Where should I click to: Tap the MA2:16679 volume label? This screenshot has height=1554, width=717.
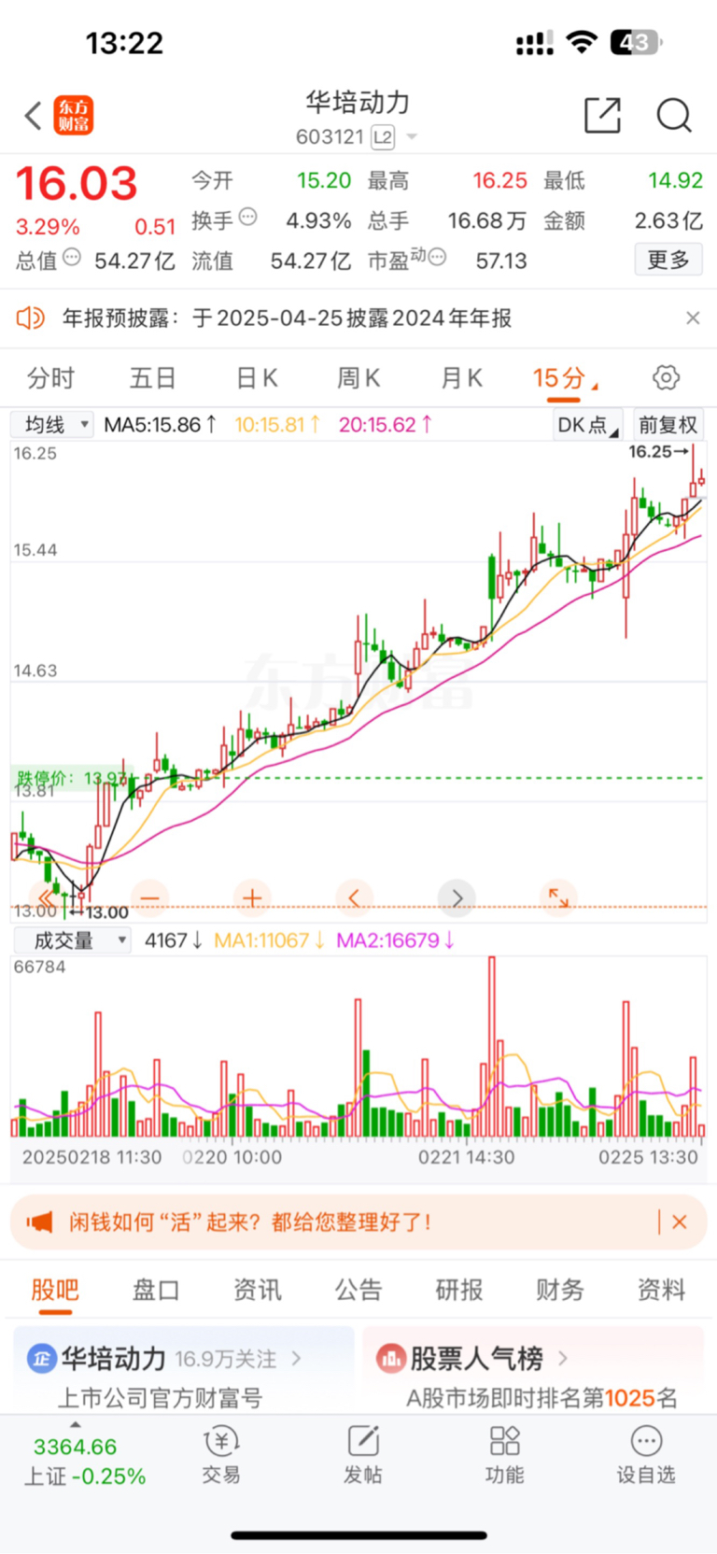point(396,940)
